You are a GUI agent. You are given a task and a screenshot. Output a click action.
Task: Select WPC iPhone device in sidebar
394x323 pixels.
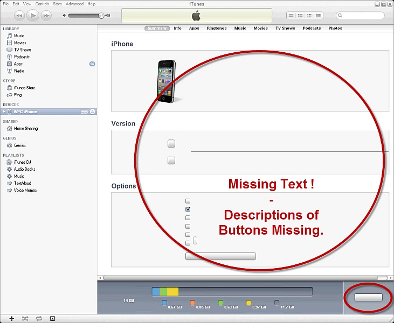[49, 111]
